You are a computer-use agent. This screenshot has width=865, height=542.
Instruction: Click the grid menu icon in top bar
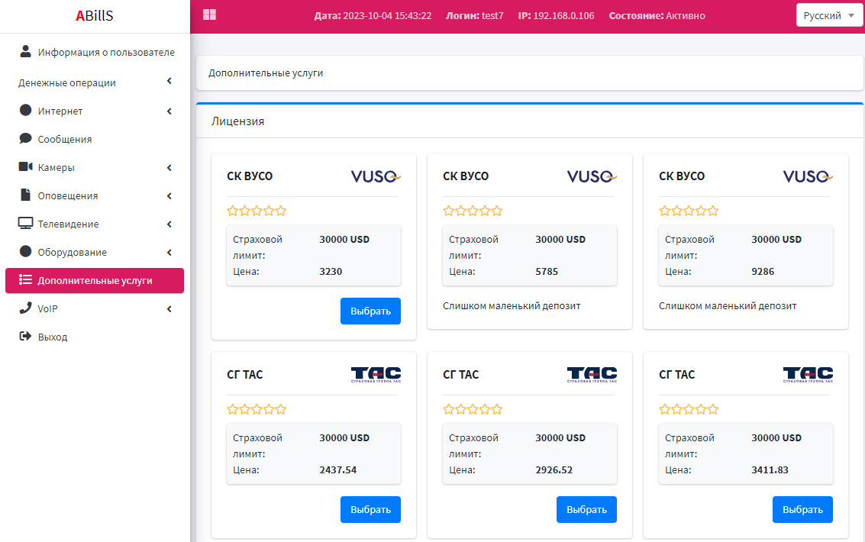pos(210,15)
